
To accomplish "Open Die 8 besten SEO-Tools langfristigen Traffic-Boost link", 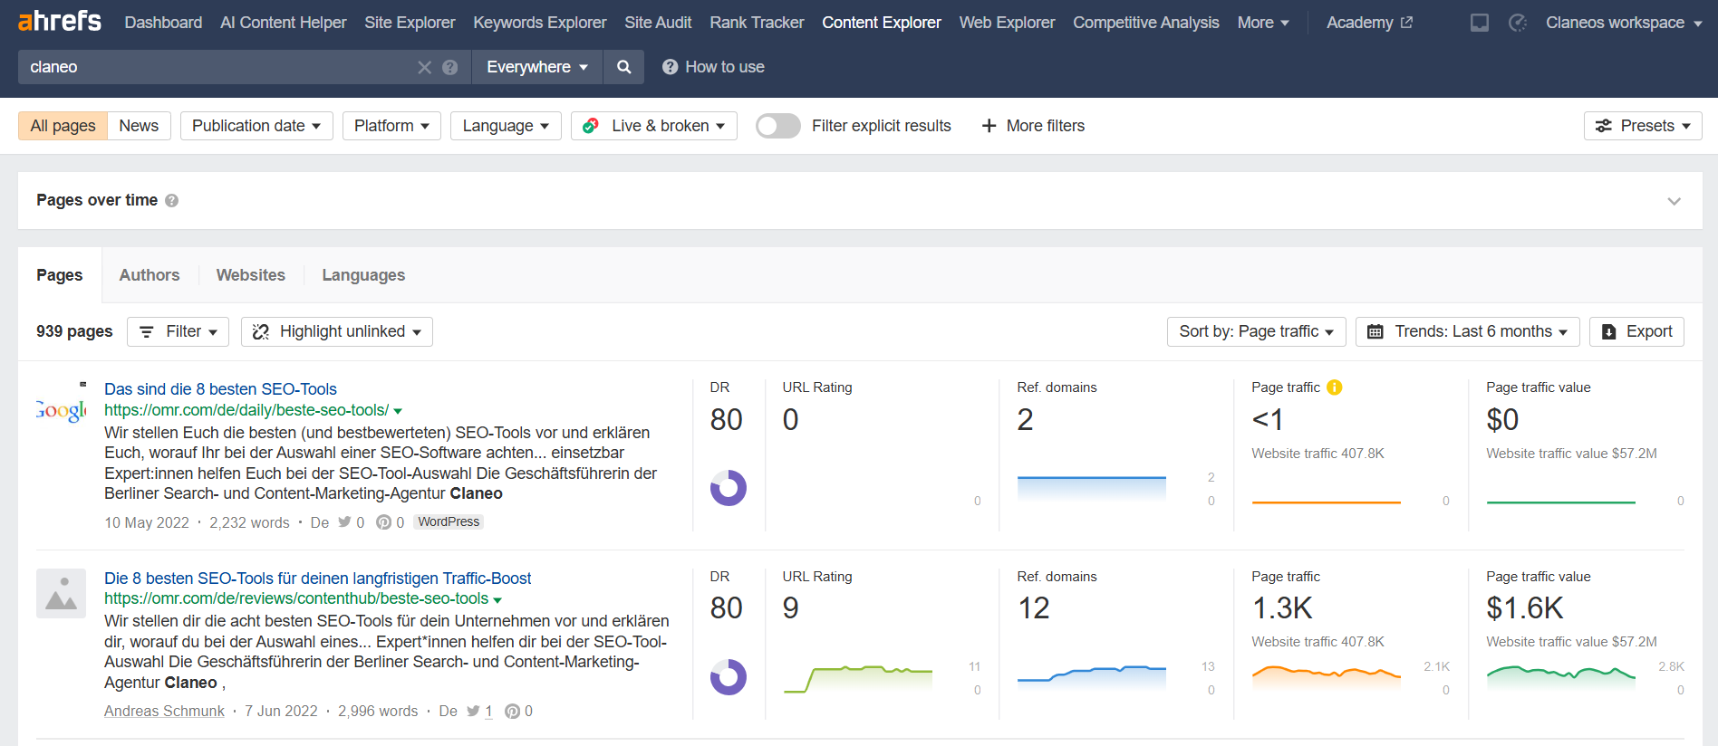I will (x=318, y=579).
